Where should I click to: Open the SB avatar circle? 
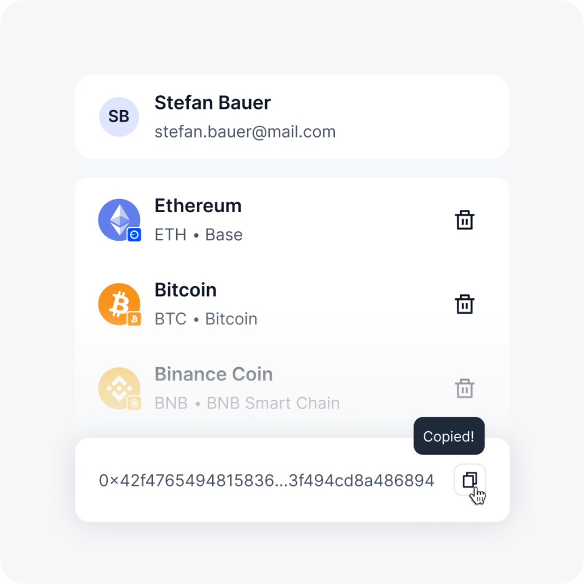click(x=119, y=116)
